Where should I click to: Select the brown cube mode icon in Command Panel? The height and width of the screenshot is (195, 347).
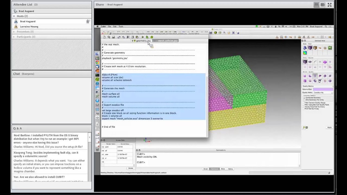coord(315,48)
